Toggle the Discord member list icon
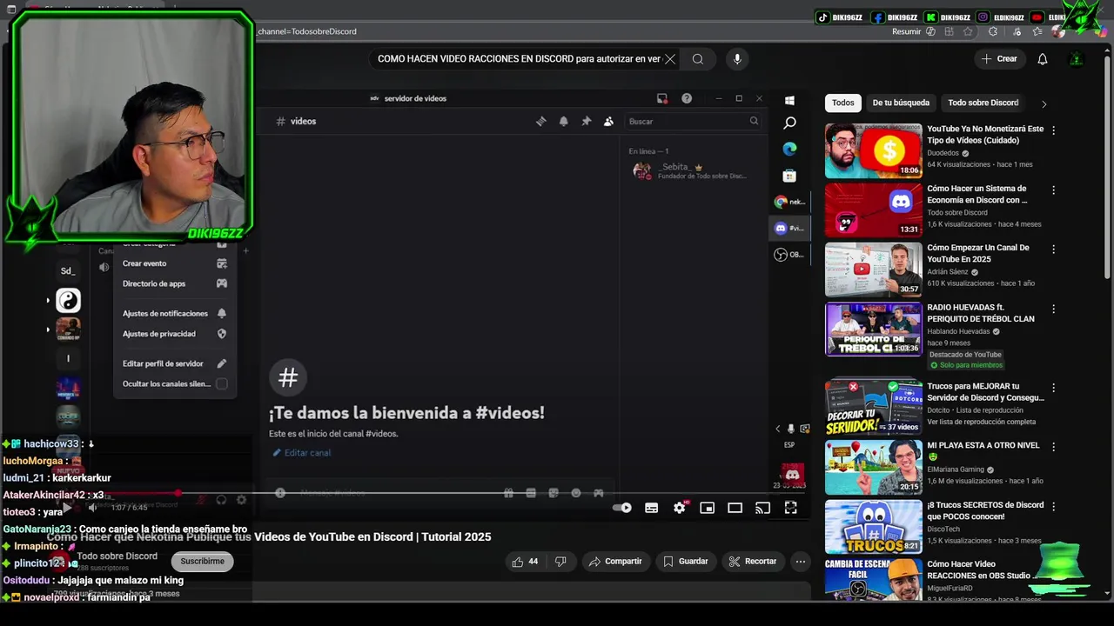This screenshot has width=1114, height=626. (608, 122)
